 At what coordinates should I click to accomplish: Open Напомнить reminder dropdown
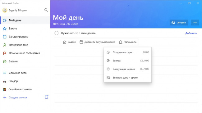point(128,42)
